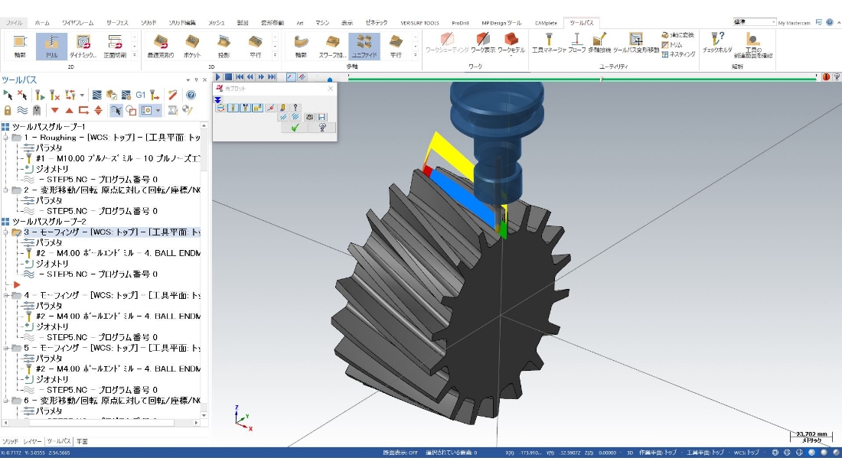The width and height of the screenshot is (842, 474).
Task: Collapse operation 3 モーフィング tree node
Action: click(5, 232)
